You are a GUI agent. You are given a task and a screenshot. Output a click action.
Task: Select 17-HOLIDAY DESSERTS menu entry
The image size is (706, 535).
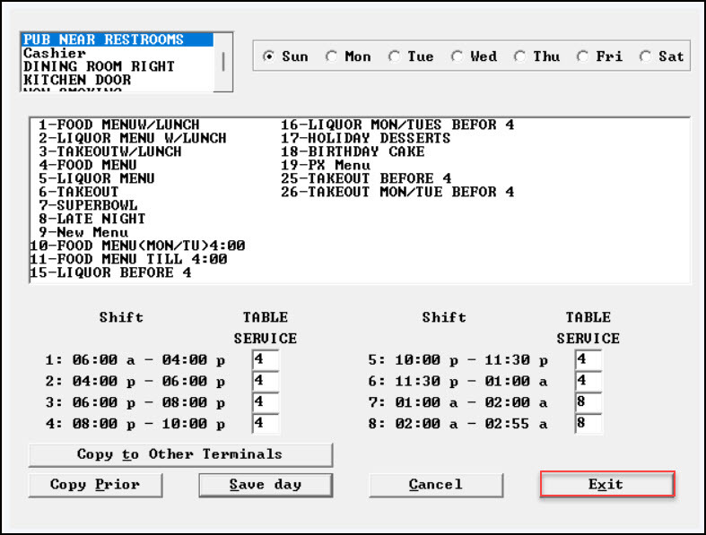[x=365, y=138]
